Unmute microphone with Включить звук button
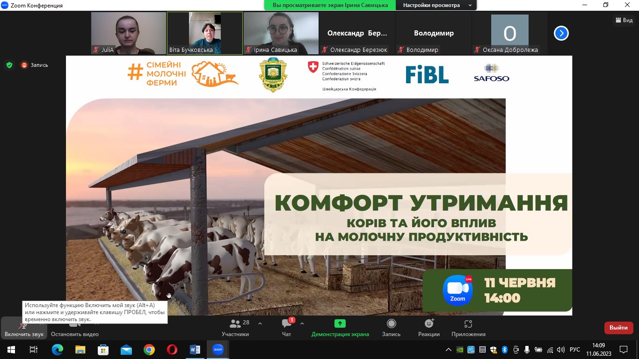 click(x=24, y=329)
